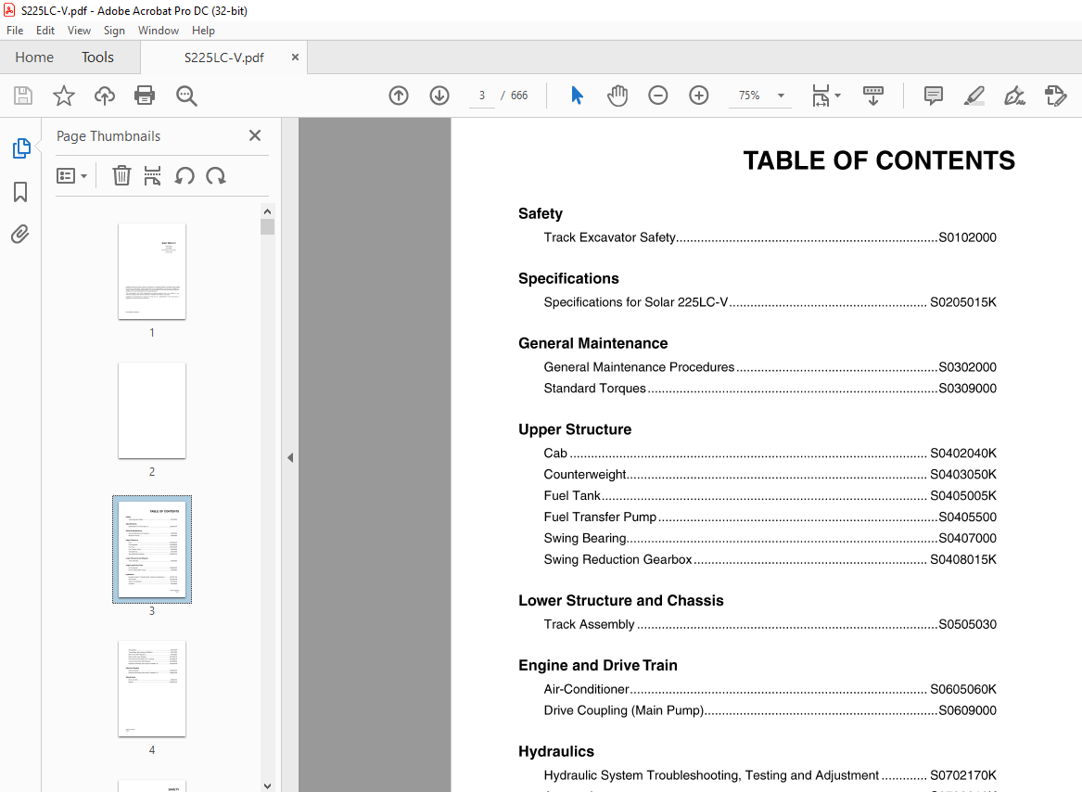Open the Help menu
Screen dimensions: 1082x792
click(203, 31)
